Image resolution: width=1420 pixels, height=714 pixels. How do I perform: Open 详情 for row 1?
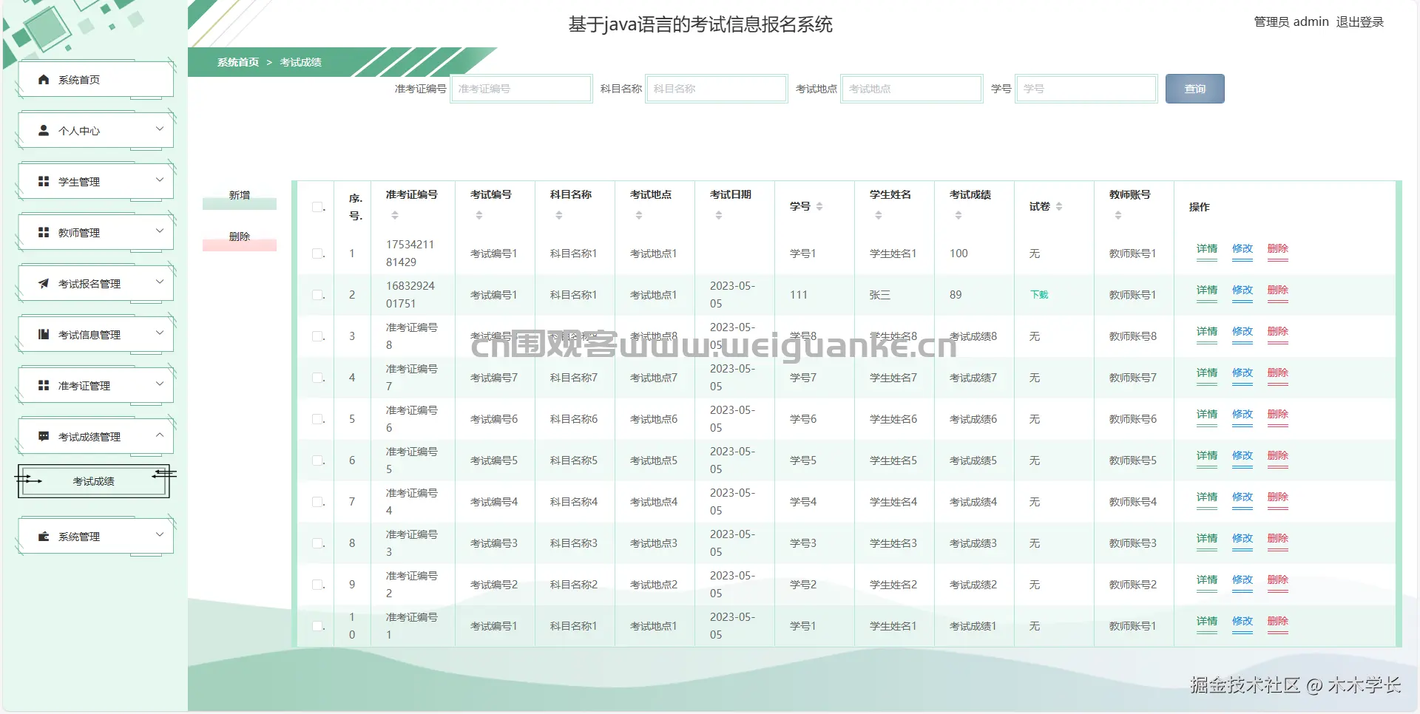tap(1207, 249)
